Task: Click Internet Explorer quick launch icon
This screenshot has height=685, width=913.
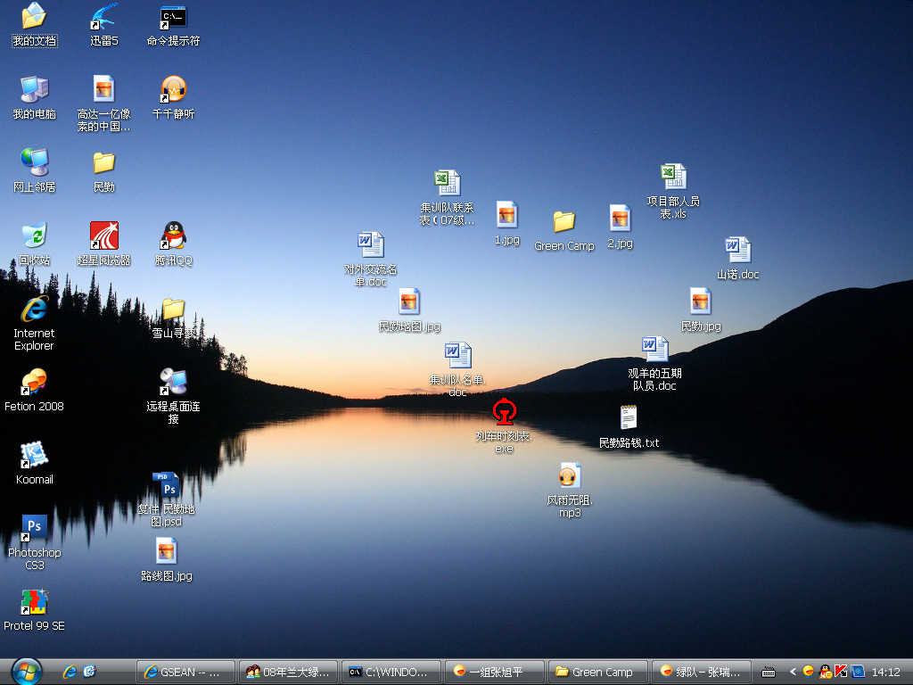Action: (70, 672)
